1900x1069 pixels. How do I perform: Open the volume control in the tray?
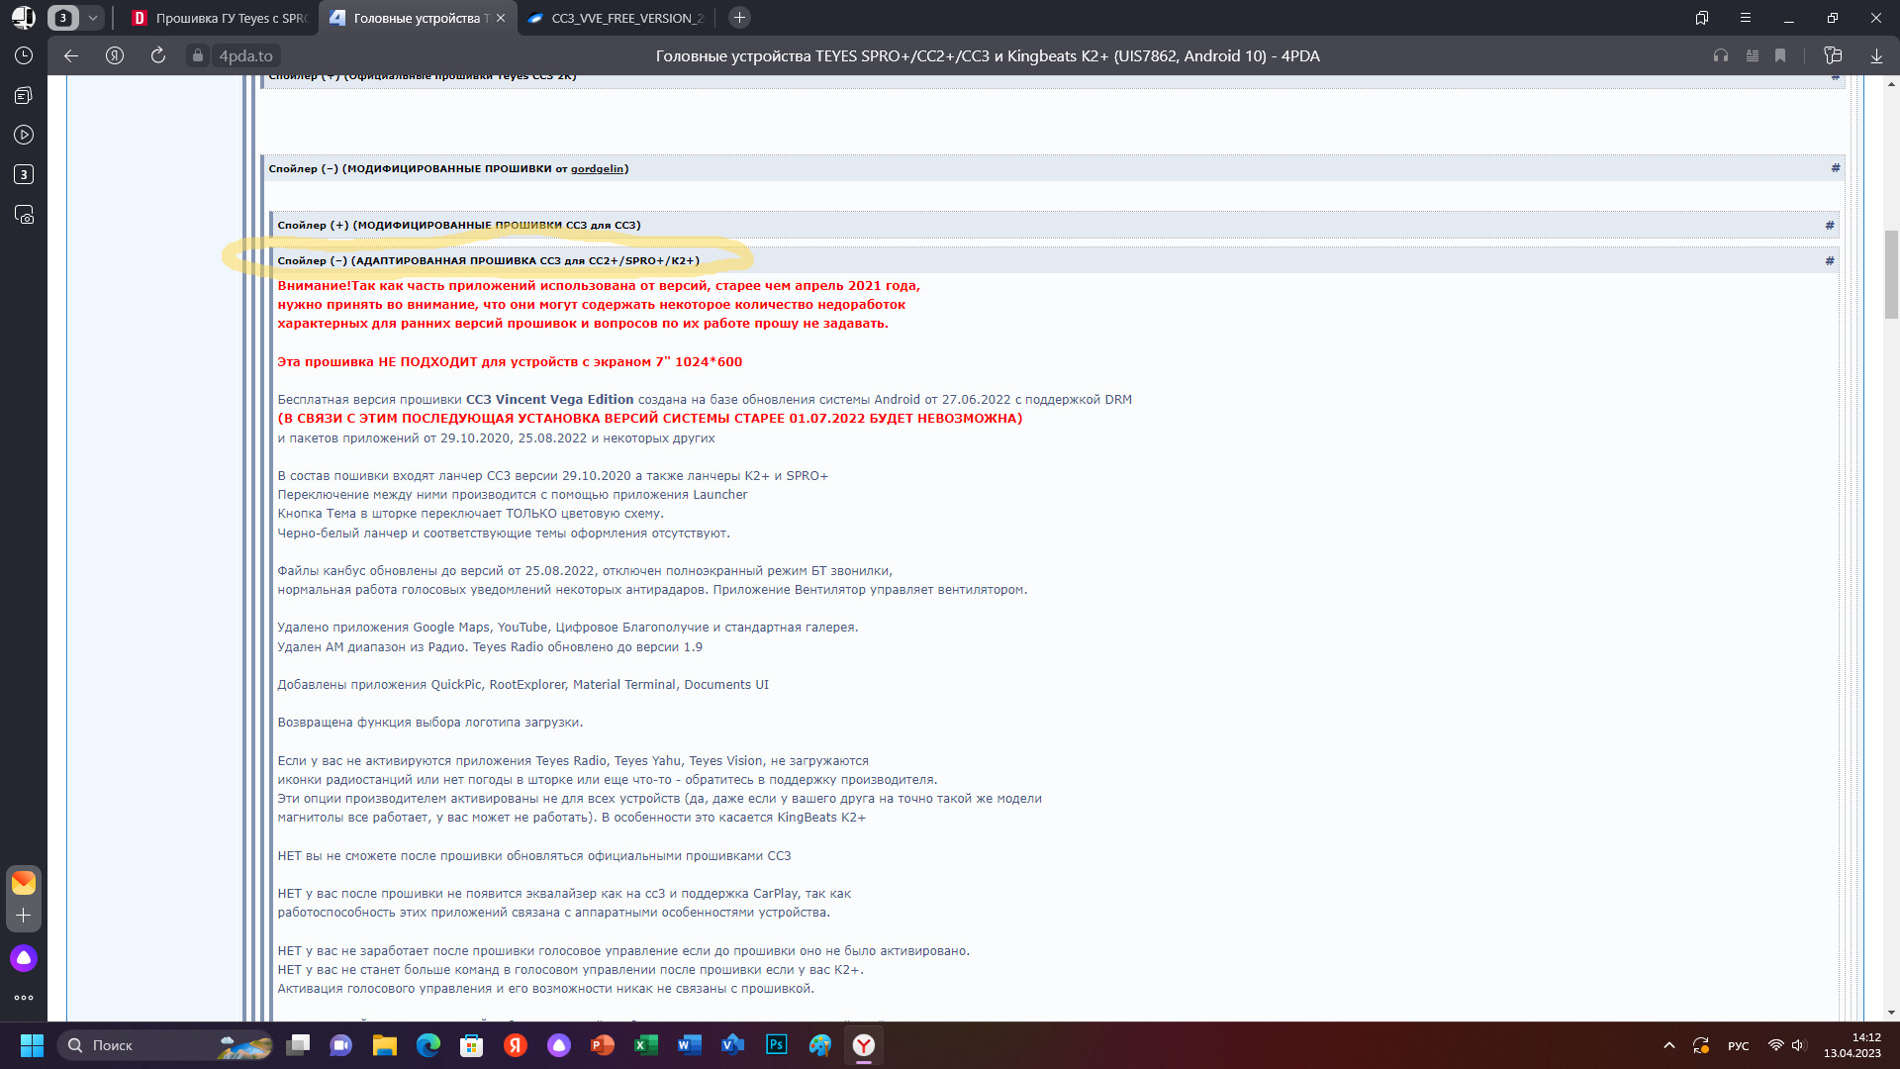[x=1798, y=1045]
